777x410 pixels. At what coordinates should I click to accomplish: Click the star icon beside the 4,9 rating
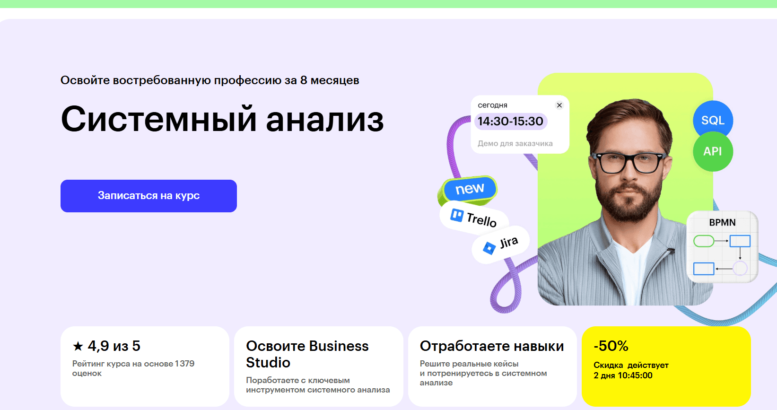click(x=78, y=347)
